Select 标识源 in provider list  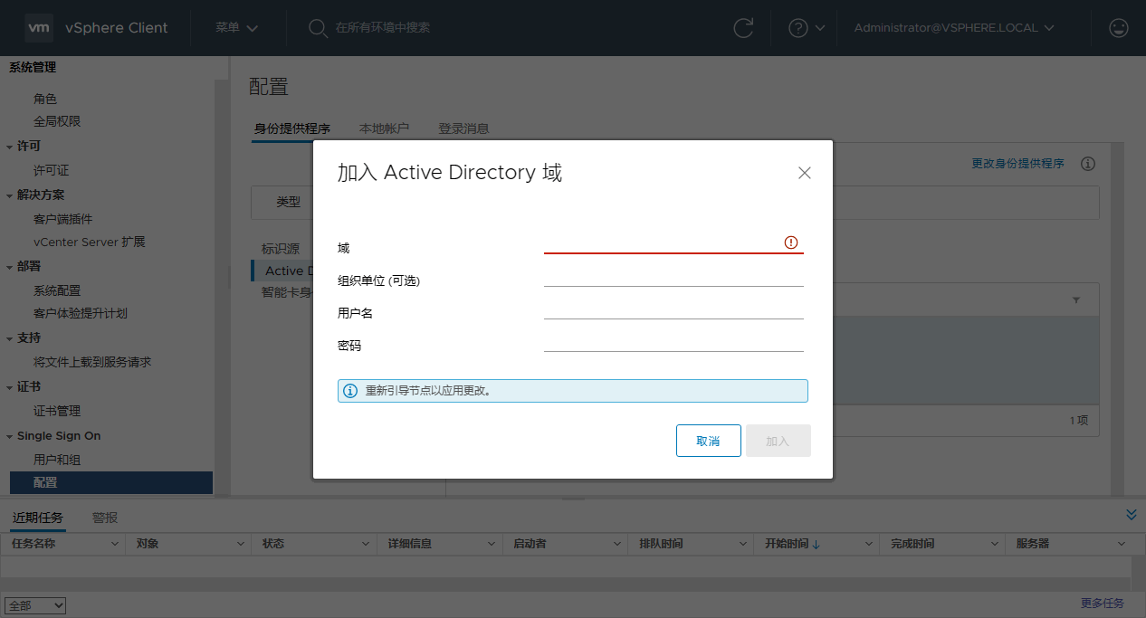[x=281, y=249]
